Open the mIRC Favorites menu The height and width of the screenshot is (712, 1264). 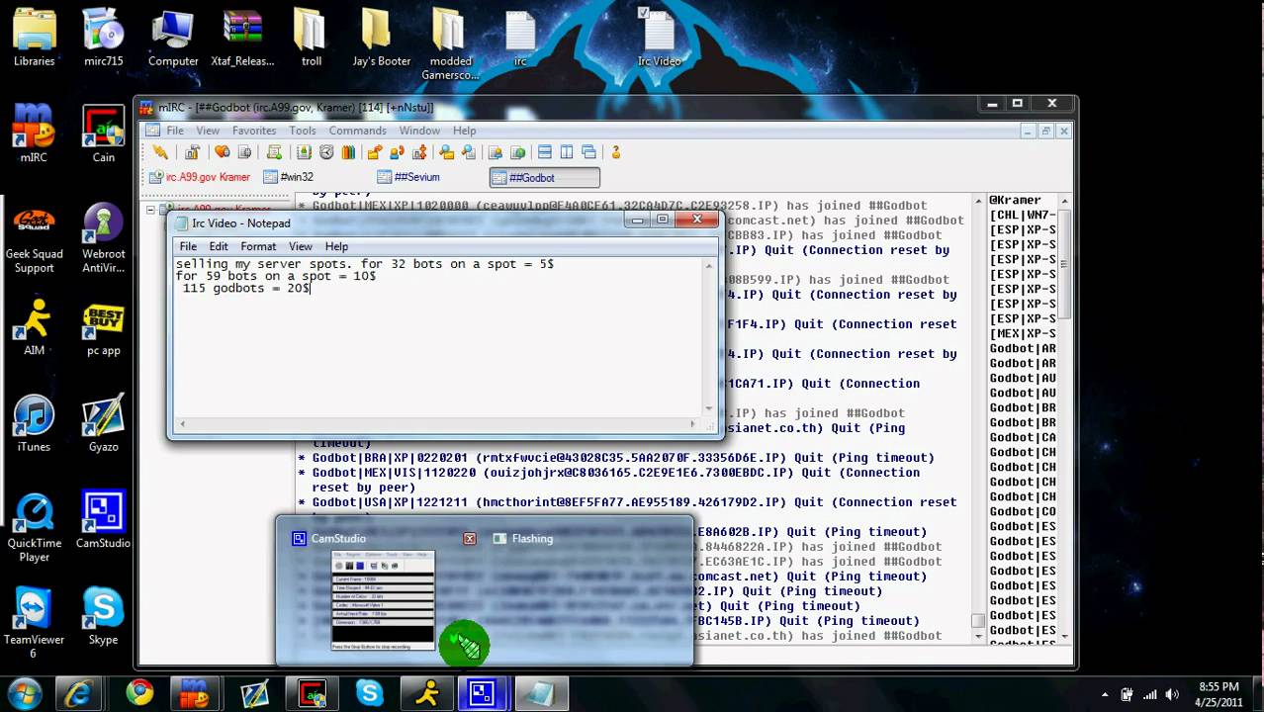click(254, 131)
